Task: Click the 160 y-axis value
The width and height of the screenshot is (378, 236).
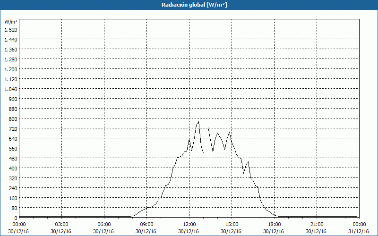Action: (13, 198)
